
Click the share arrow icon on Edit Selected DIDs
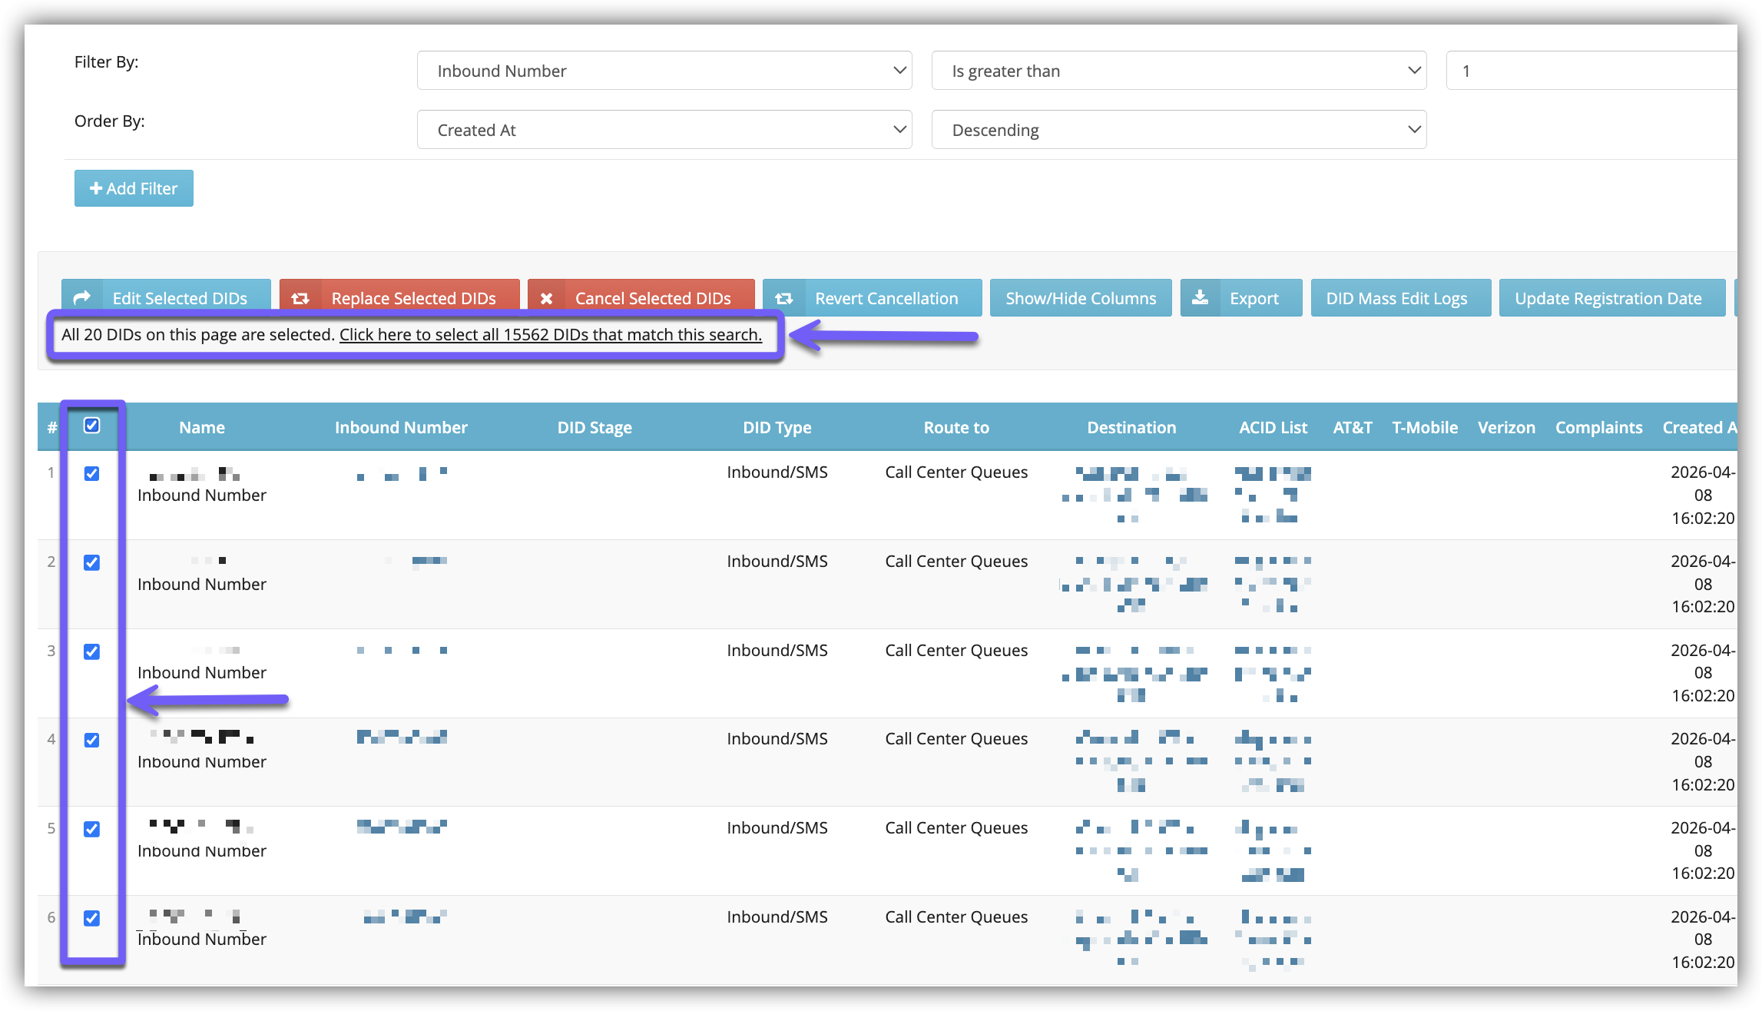pos(82,298)
